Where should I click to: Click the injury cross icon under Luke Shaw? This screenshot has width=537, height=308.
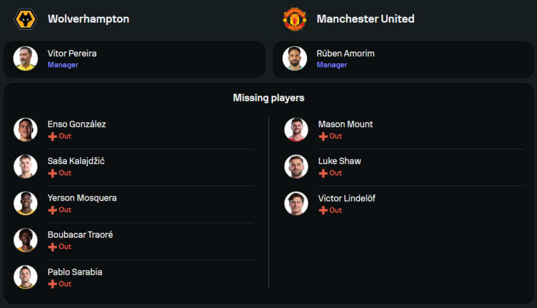coord(323,173)
